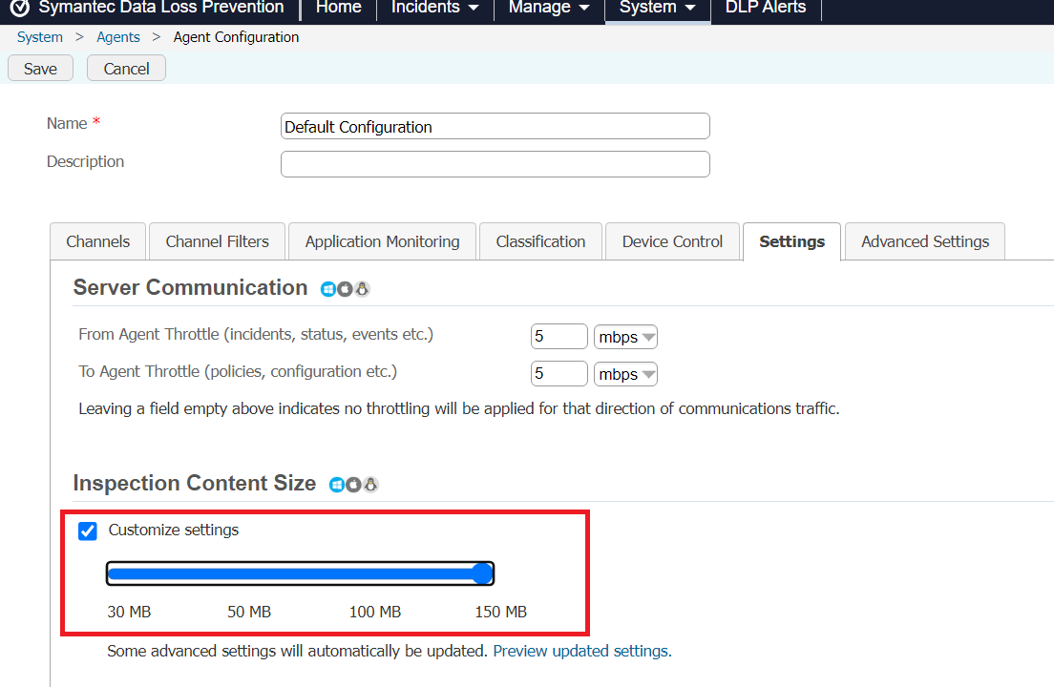Expand the System menu
The width and height of the screenshot is (1054, 687).
(x=658, y=8)
